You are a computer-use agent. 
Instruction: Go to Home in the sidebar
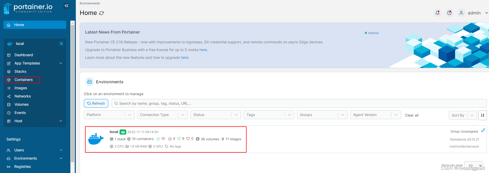click(x=35, y=25)
